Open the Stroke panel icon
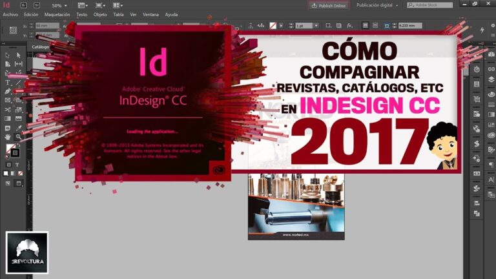 [x=491, y=105]
